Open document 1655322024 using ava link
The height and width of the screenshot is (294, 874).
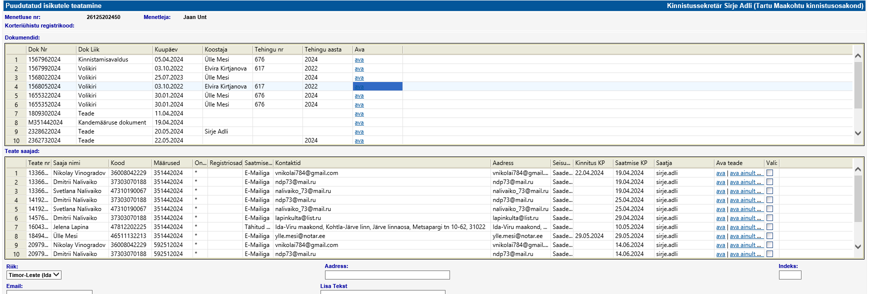pos(359,95)
